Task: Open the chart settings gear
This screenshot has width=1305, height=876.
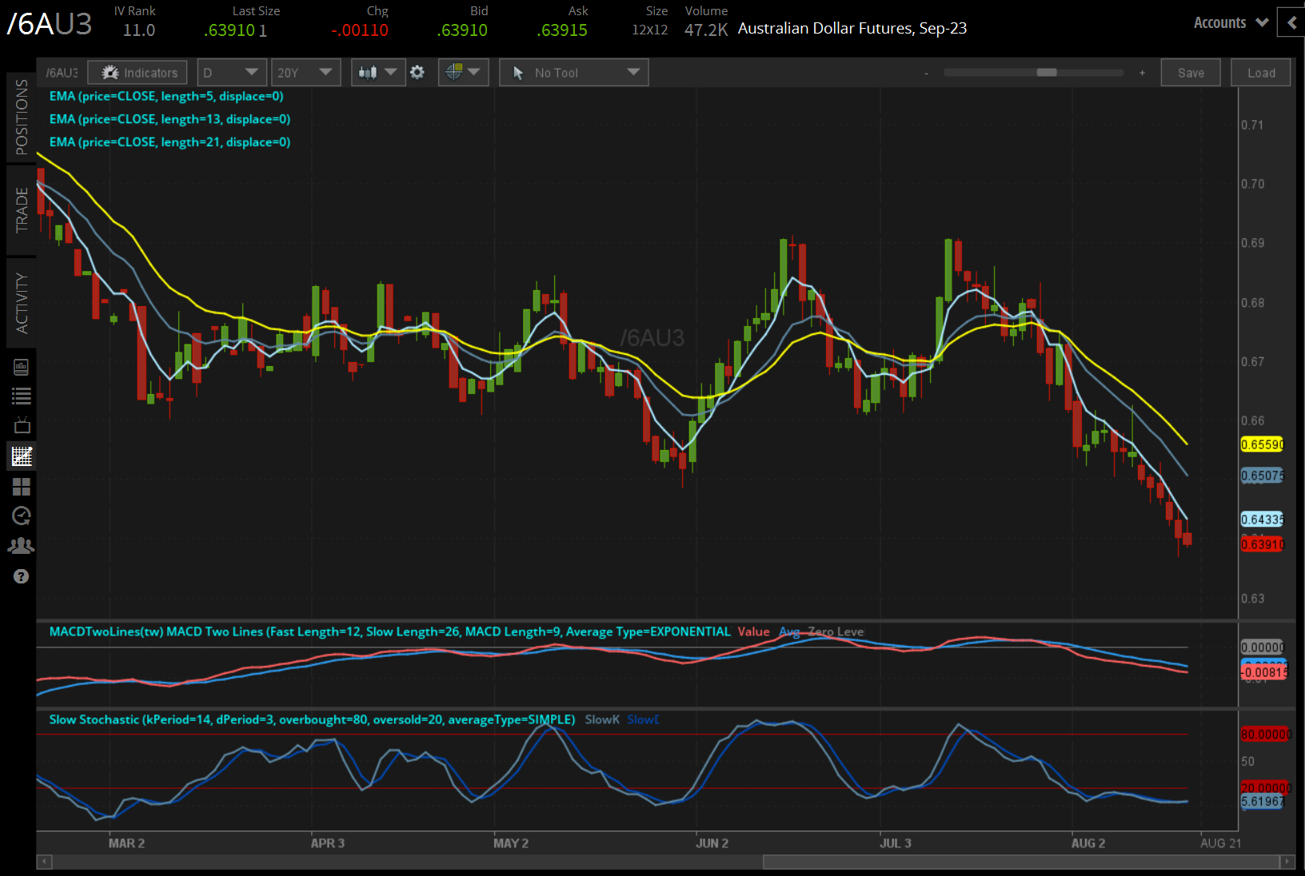Action: [x=417, y=72]
